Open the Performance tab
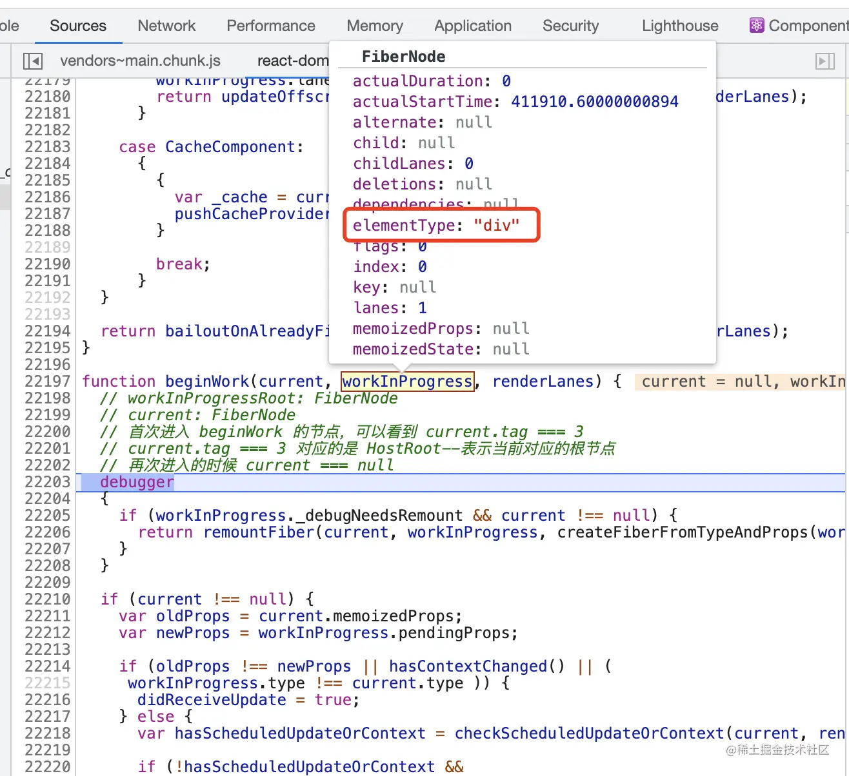 point(271,26)
